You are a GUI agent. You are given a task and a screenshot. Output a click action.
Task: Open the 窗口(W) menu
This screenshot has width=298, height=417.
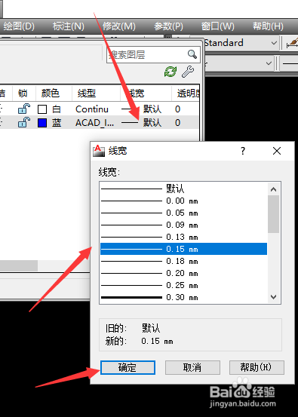click(217, 26)
